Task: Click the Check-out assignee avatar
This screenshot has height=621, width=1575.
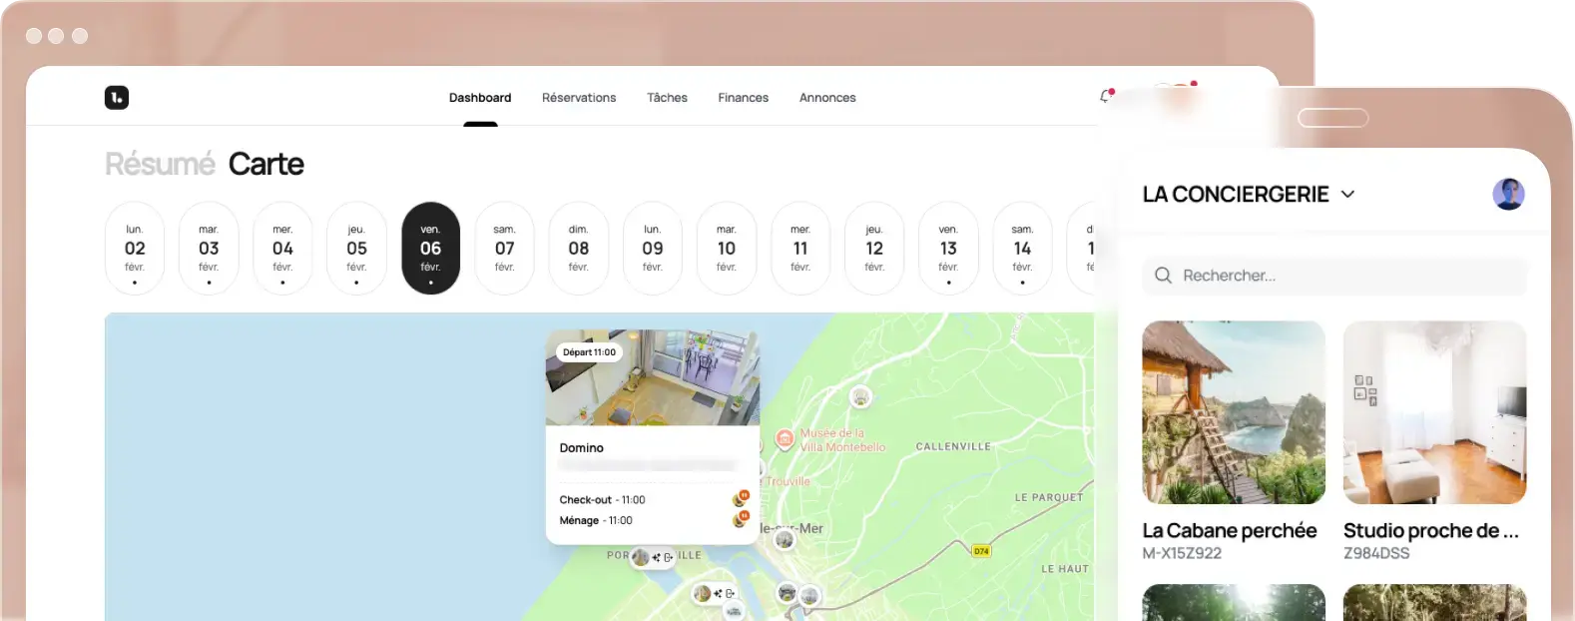Action: tap(741, 498)
